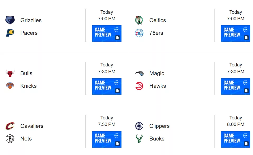Open Game Preview for Celtics vs 76ers

coord(236,33)
